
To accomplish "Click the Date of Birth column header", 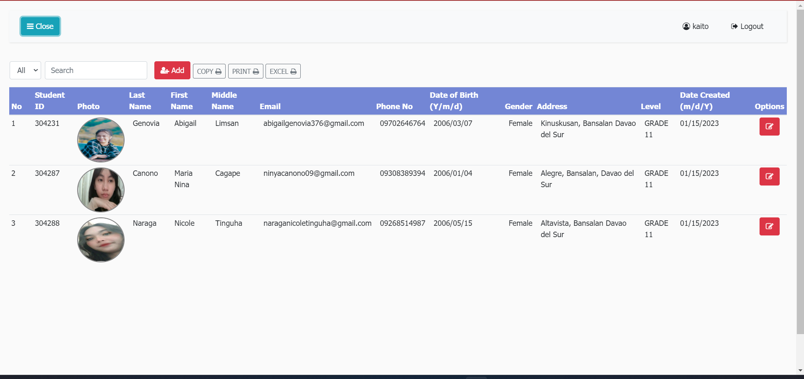I will point(454,101).
